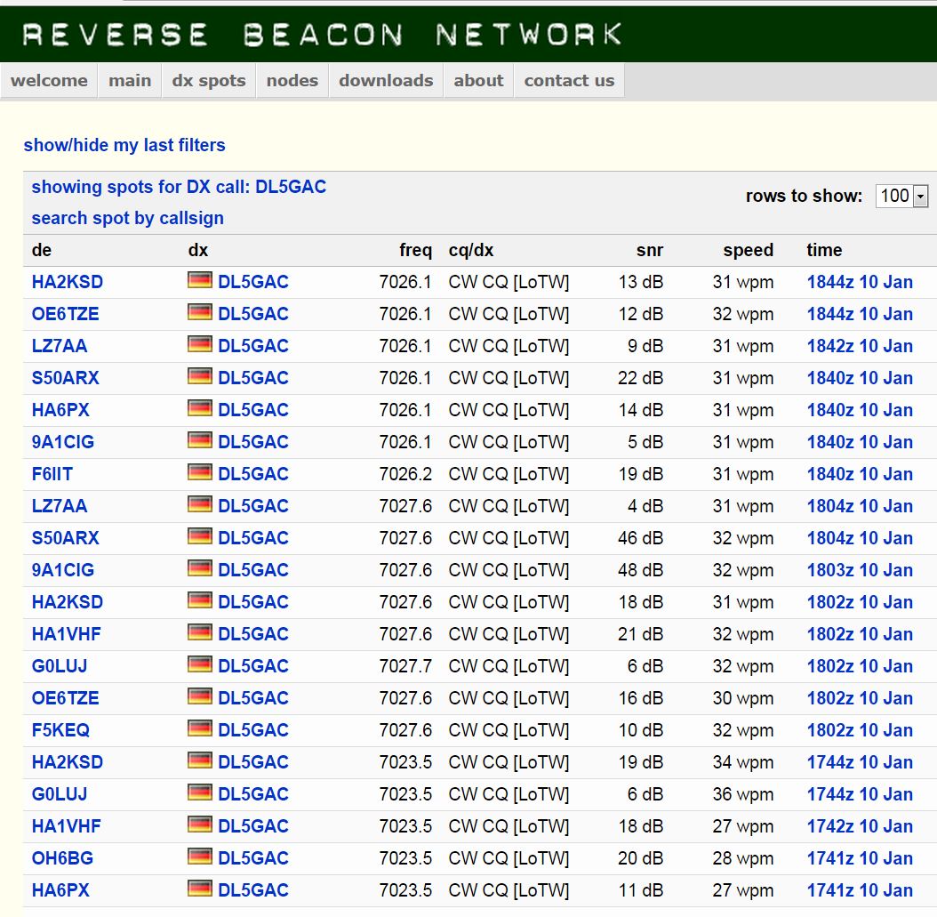Click 30 wpm speed value

coord(743,699)
